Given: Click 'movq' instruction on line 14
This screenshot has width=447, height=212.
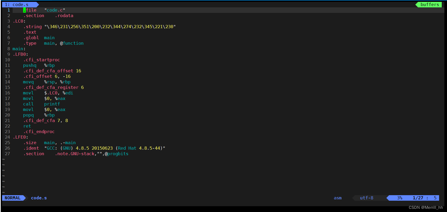Looking at the screenshot, I should click(28, 82).
